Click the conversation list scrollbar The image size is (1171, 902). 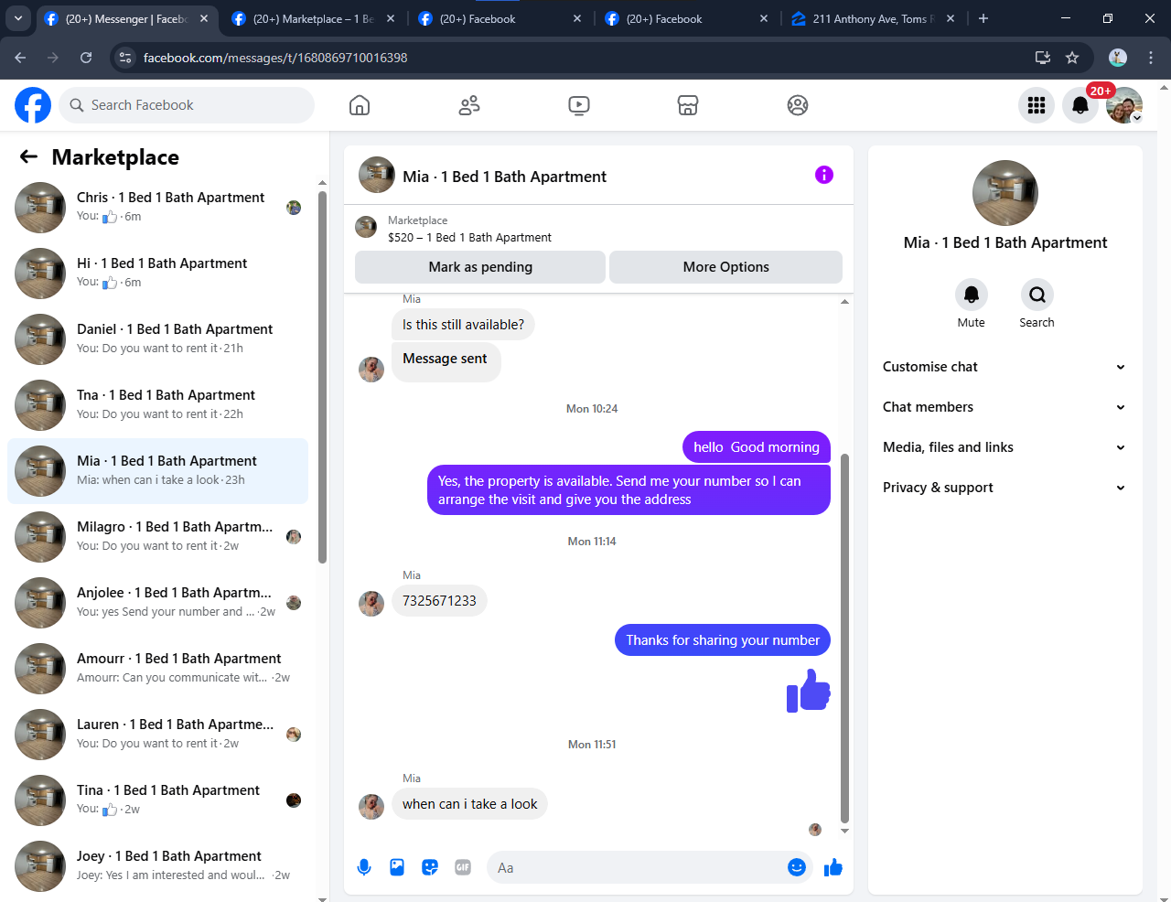coord(322,377)
